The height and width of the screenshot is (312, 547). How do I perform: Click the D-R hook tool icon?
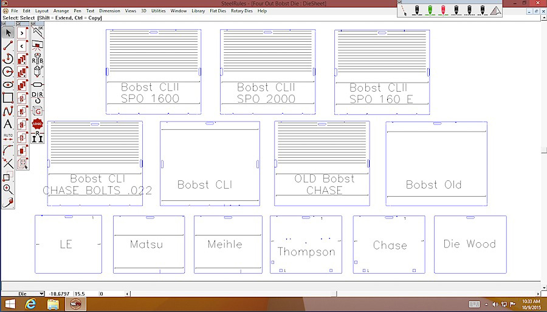click(x=38, y=98)
